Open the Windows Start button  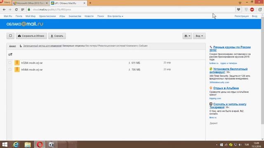coord(5,144)
